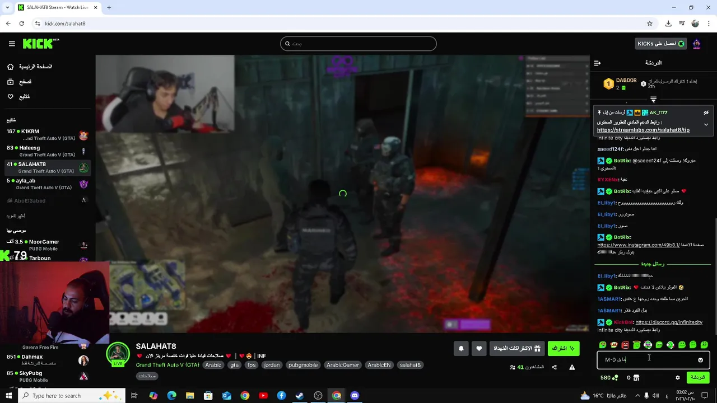Viewport: 717px width, 403px height.
Task: Select the Arabic tag
Action: coord(213,365)
